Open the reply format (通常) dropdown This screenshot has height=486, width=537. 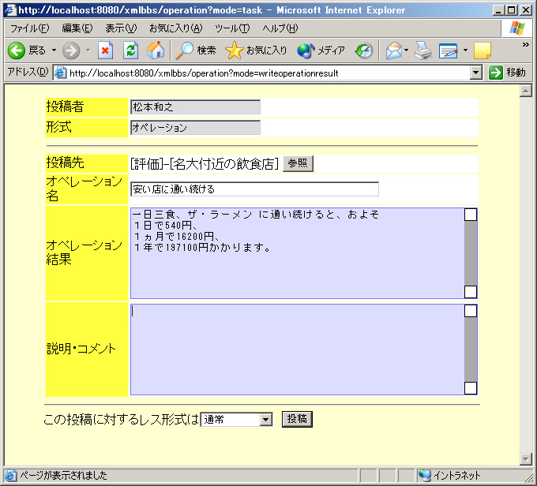click(x=266, y=420)
